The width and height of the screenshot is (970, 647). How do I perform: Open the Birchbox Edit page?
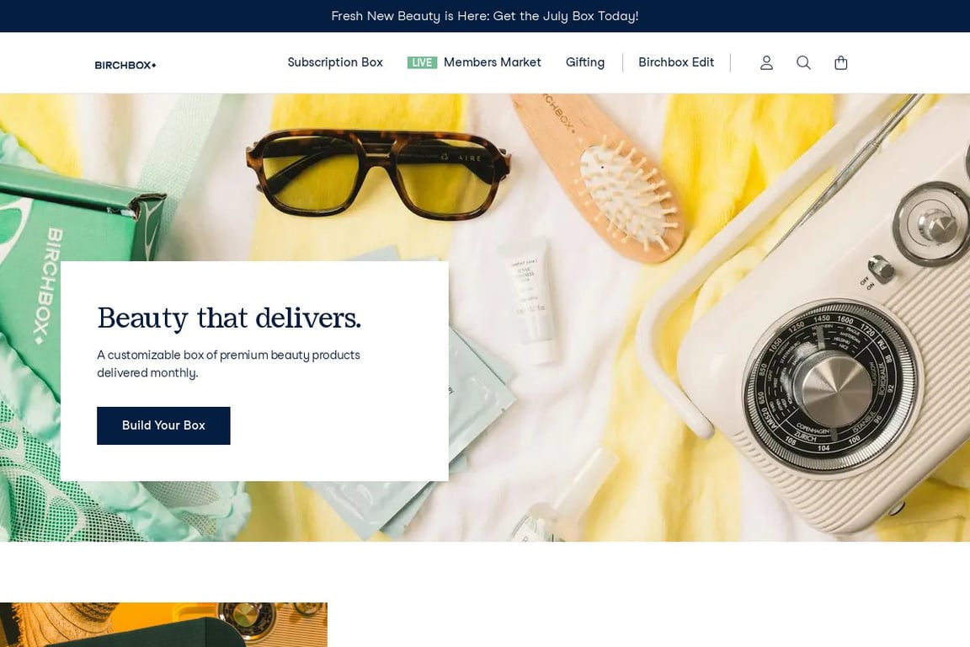(676, 62)
